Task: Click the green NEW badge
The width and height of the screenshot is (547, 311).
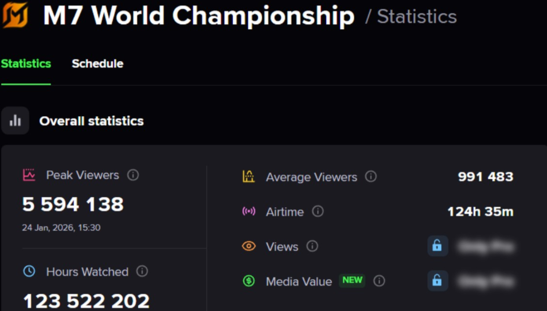Action: [352, 281]
